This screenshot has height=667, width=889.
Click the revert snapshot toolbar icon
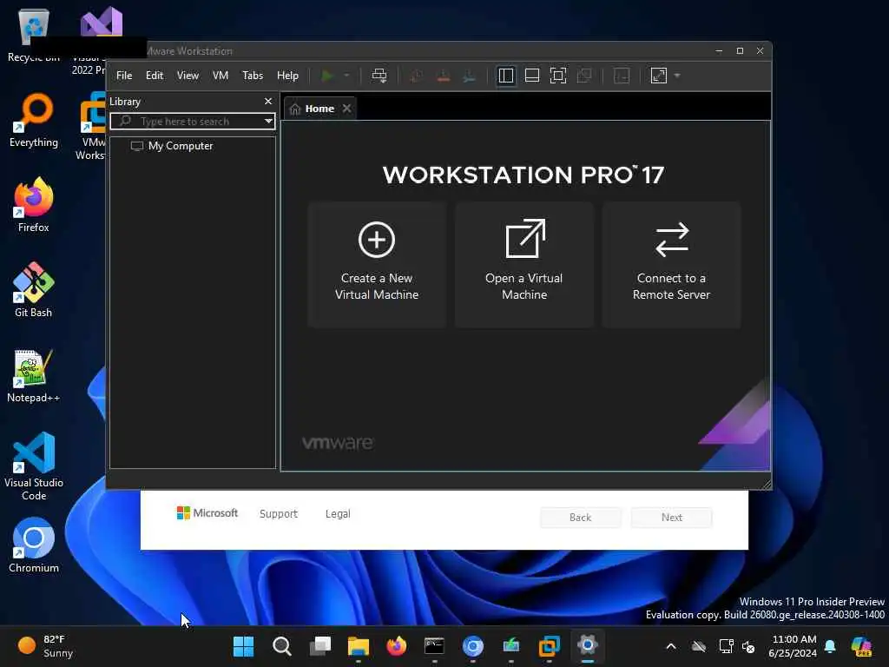click(444, 76)
